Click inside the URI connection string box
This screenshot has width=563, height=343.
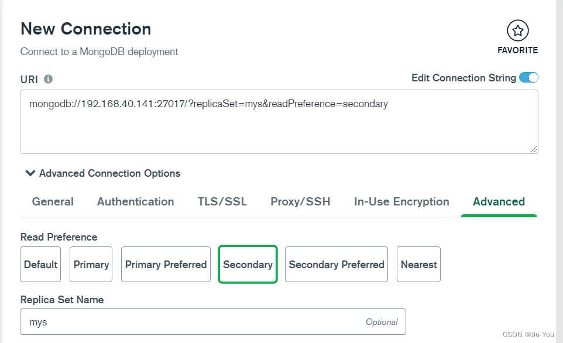click(279, 122)
